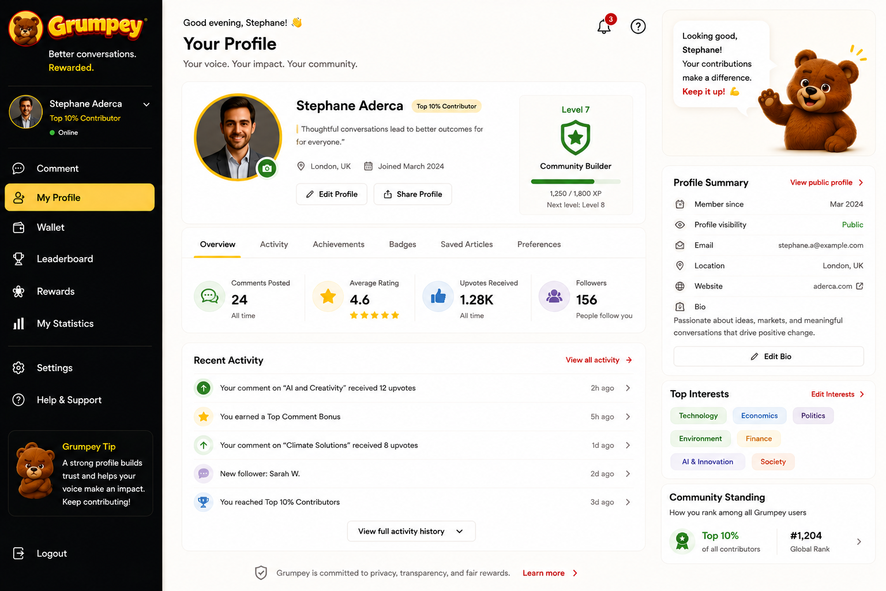Click the Leaderboard trophy icon in sidebar
The height and width of the screenshot is (591, 886).
point(18,259)
